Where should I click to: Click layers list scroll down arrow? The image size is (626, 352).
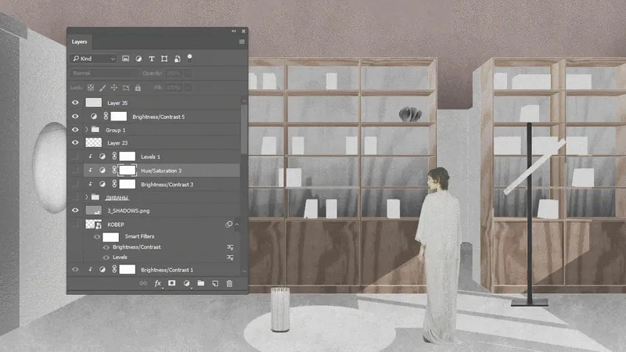pos(244,271)
